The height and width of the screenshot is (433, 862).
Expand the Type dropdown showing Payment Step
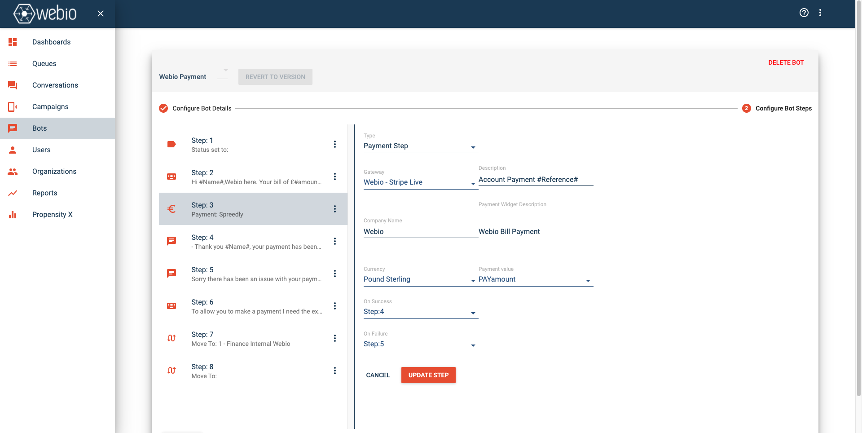[x=421, y=146]
